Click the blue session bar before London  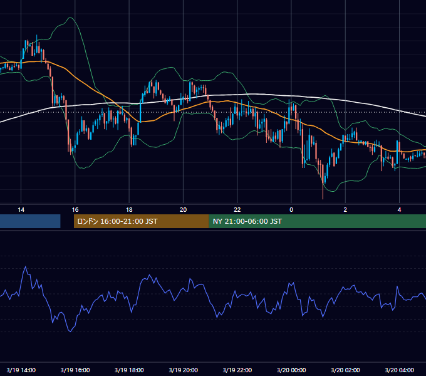click(x=30, y=221)
